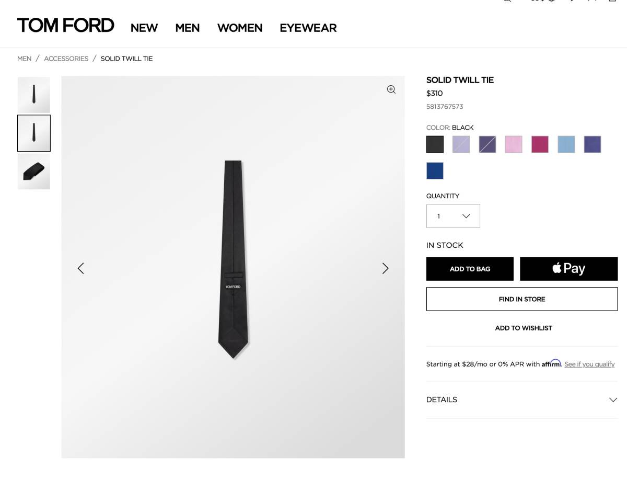The image size is (627, 479).
Task: Pick the magenta color swatch
Action: 540,144
